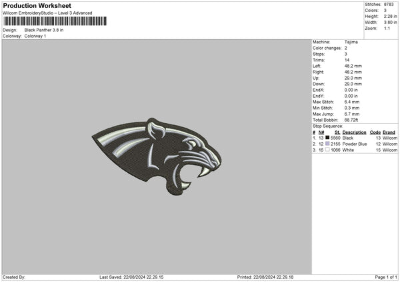Click the 'Colorway 1' value

[x=35, y=36]
